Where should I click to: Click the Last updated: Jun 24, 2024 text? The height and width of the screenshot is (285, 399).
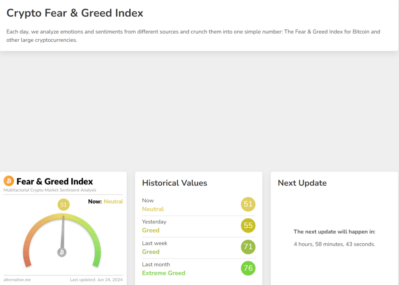(96, 280)
